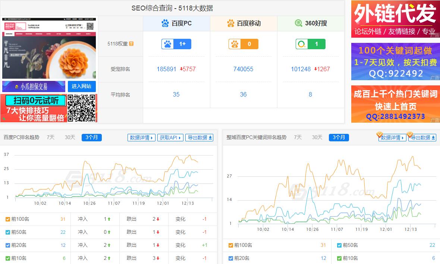Click the red down arrow beside 1267
Viewport: 440px width, 264px height.
click(315, 69)
